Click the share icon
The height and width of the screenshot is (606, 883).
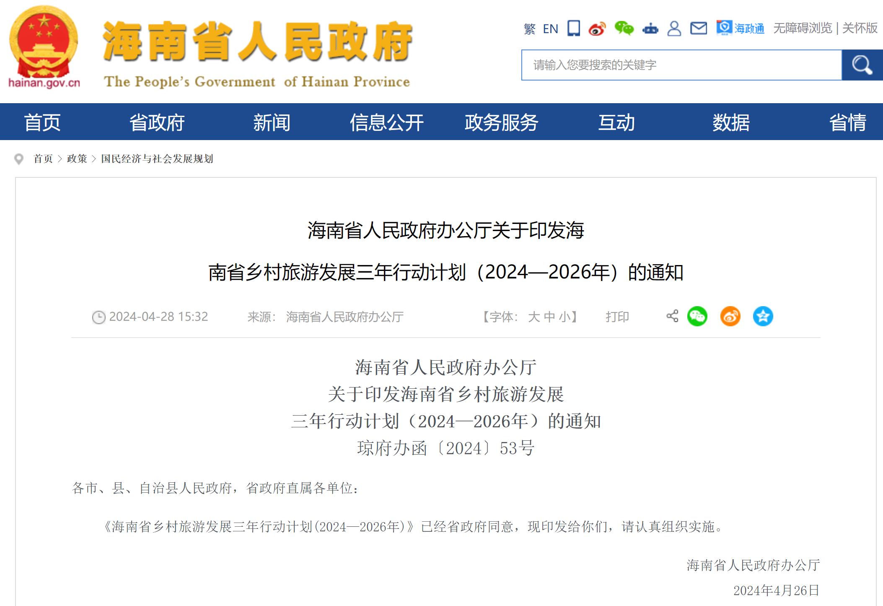[x=672, y=316]
